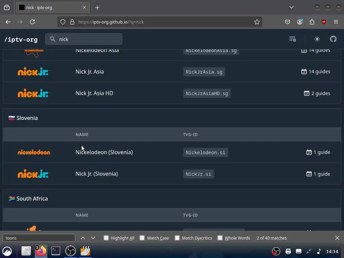Copy the NickJrAsia.sg tvg-id
The image size is (344, 258).
[x=204, y=72]
